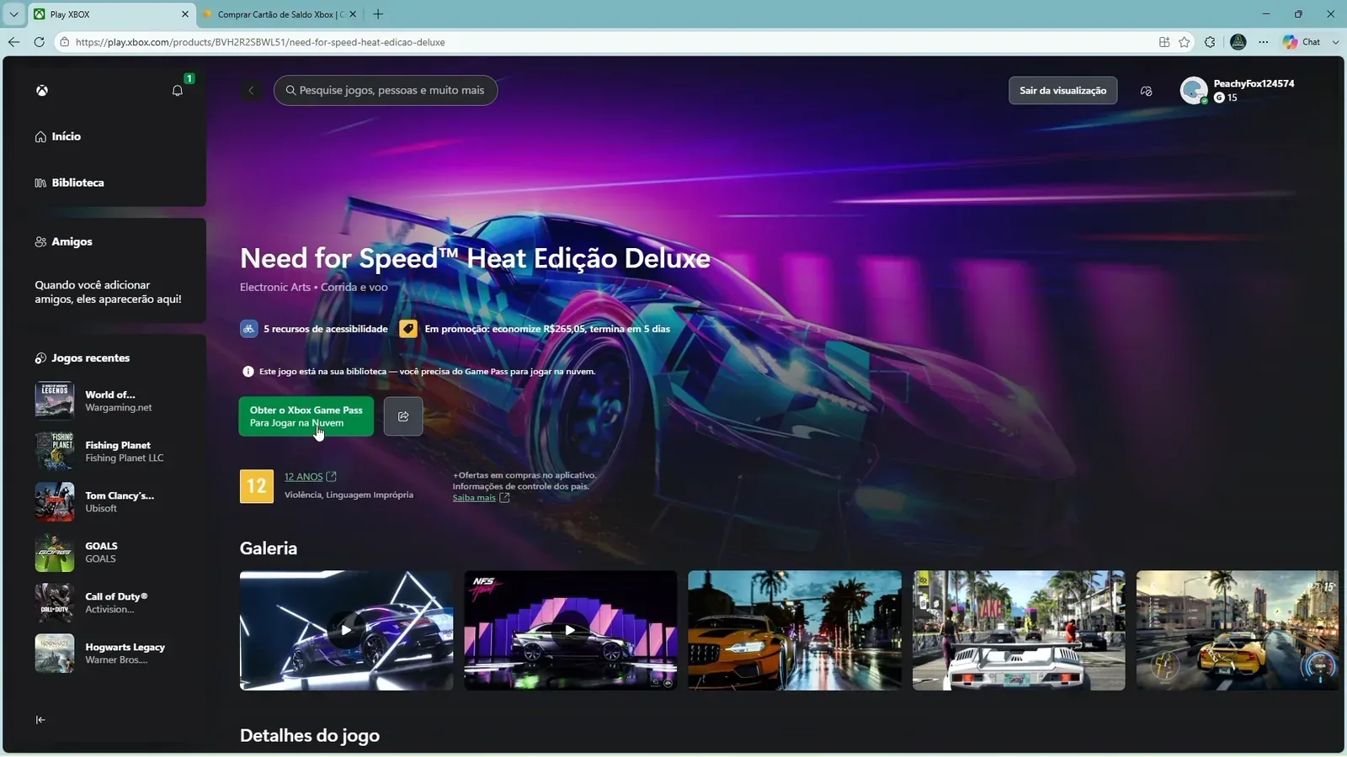Go back with the Xbox back chevron
Image resolution: width=1347 pixels, height=757 pixels.
click(251, 90)
